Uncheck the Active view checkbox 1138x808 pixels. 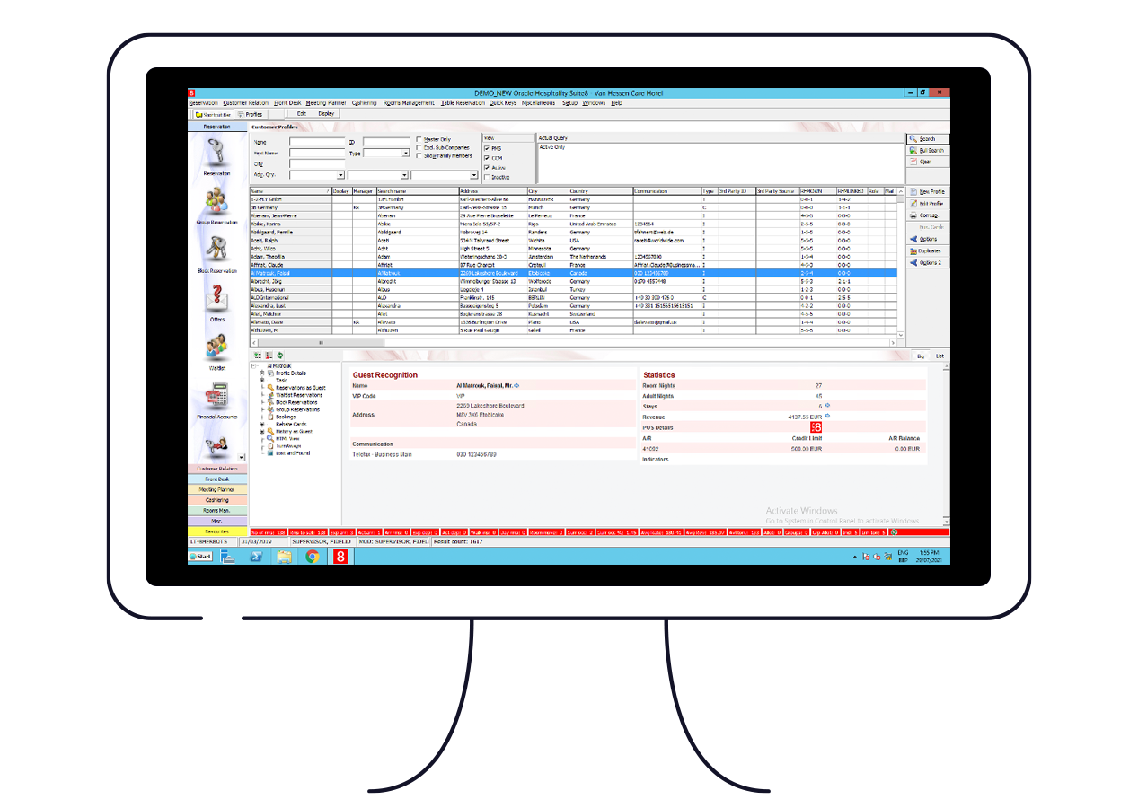pos(488,167)
